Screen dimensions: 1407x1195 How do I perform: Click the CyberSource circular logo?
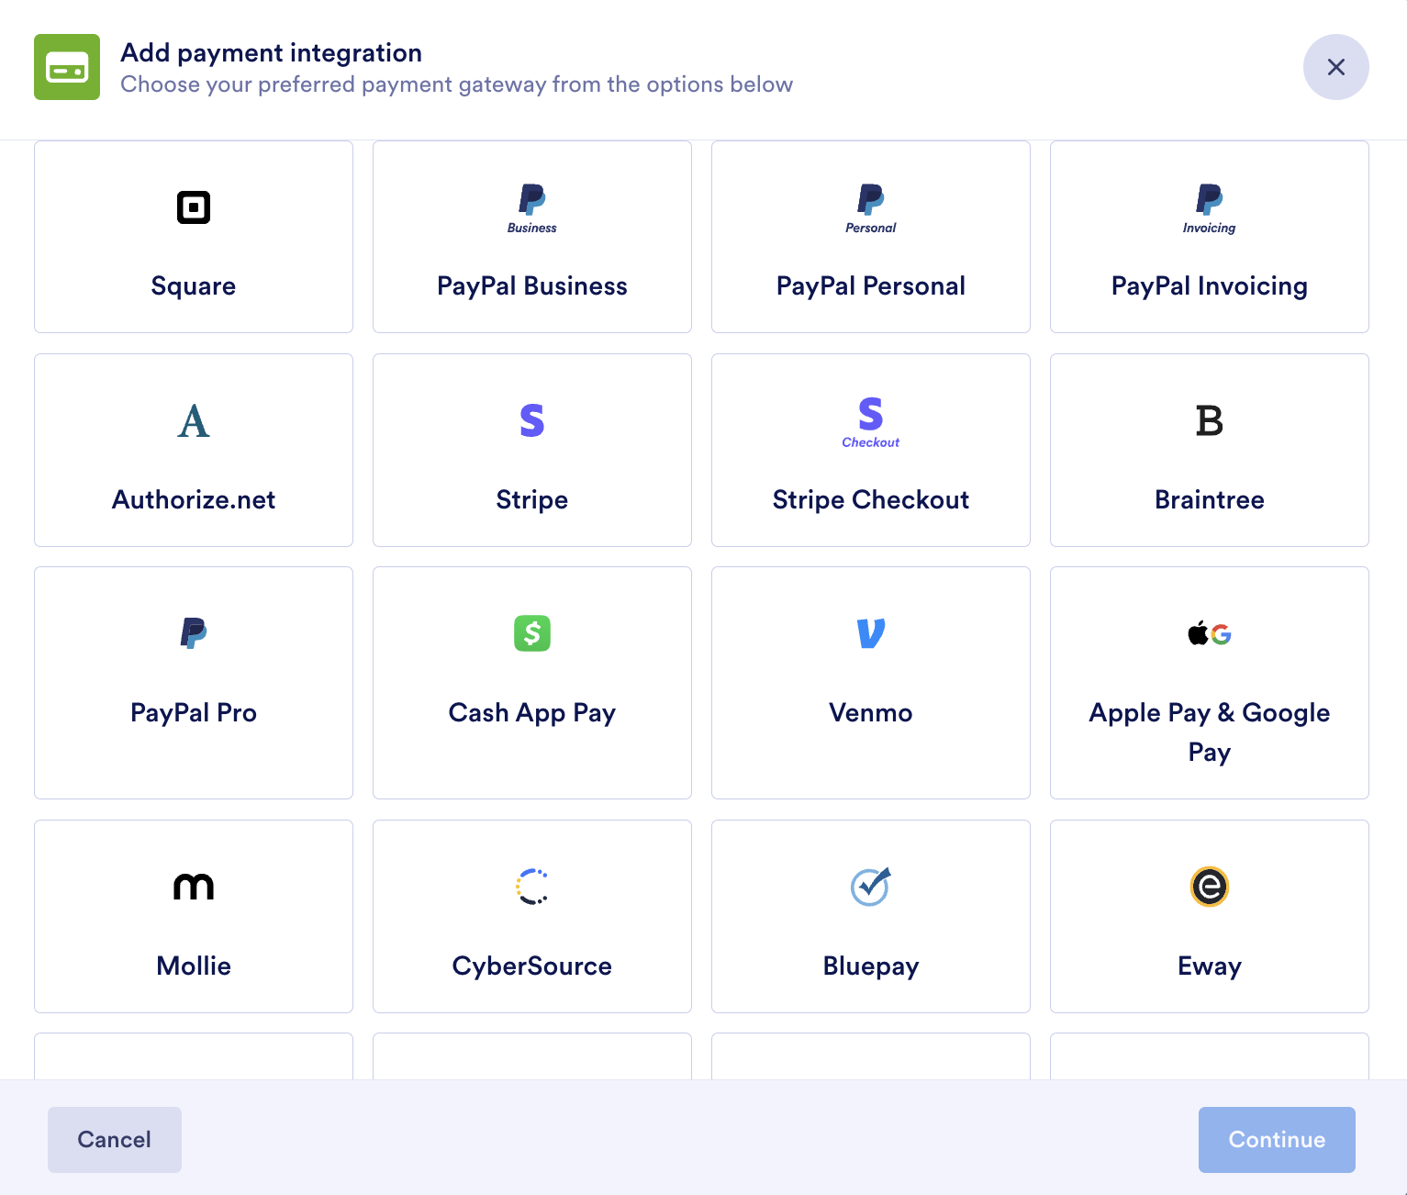click(532, 887)
